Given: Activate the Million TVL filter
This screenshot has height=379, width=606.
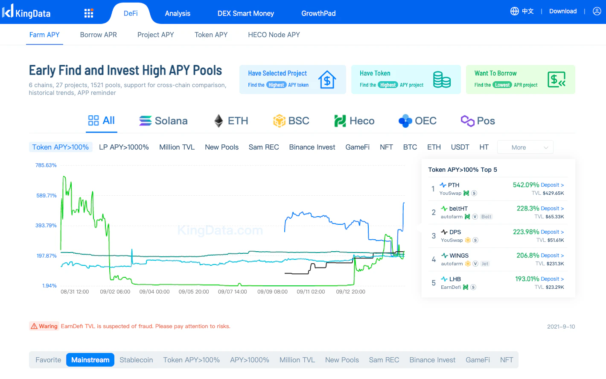Looking at the screenshot, I should (x=177, y=147).
